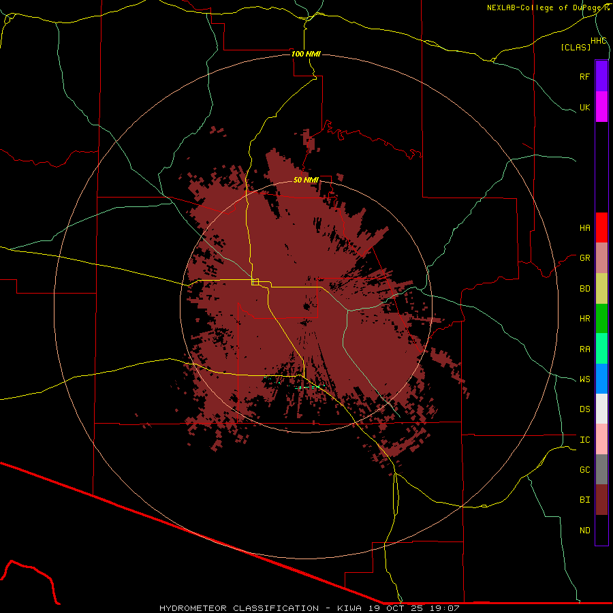The width and height of the screenshot is (613, 613).
Task: Click the GC legend label
Action: tap(584, 470)
